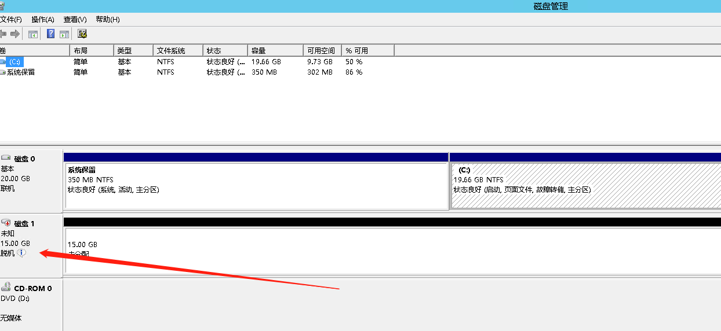Click the CD-ROM 0 drive icon
The width and height of the screenshot is (721, 331).
tap(6, 287)
